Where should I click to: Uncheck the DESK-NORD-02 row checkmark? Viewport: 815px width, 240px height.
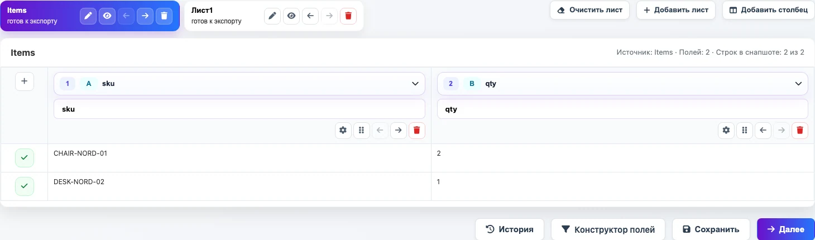point(24,186)
